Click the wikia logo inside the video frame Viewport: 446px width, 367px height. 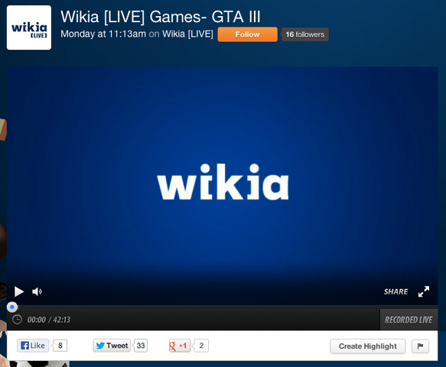click(x=223, y=182)
